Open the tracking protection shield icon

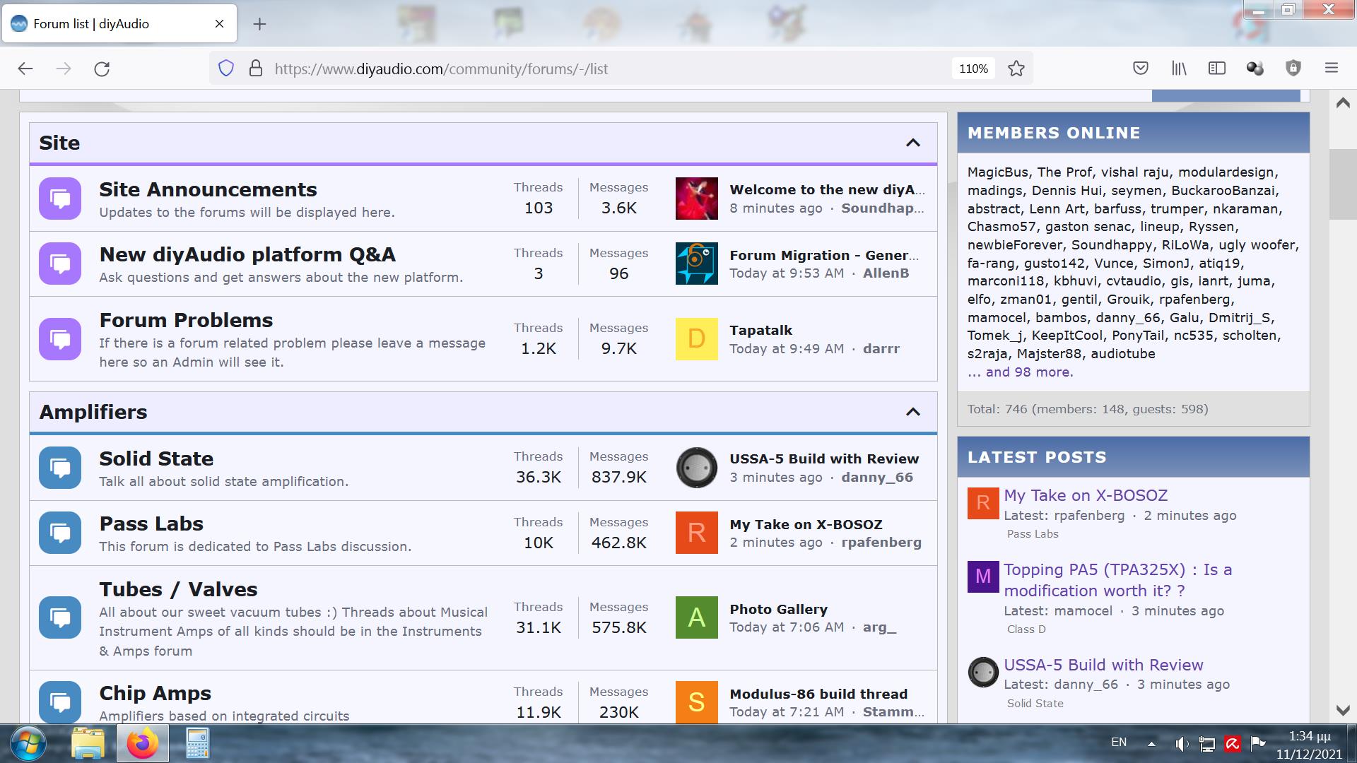pyautogui.click(x=226, y=69)
